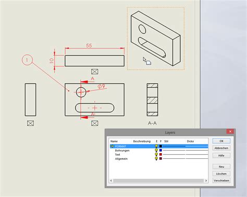Toggle visibility bulb of FORMAT layer

pos(156,146)
